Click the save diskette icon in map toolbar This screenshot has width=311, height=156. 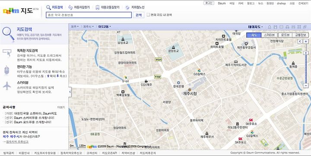275,27
